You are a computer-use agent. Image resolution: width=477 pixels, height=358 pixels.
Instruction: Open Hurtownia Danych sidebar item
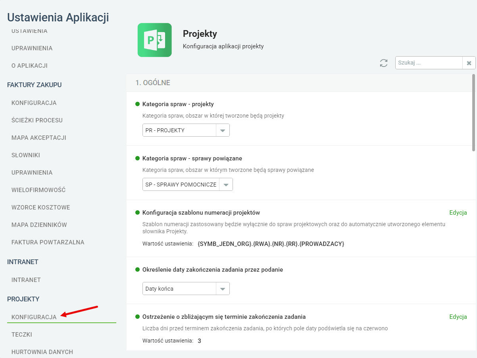(x=42, y=352)
